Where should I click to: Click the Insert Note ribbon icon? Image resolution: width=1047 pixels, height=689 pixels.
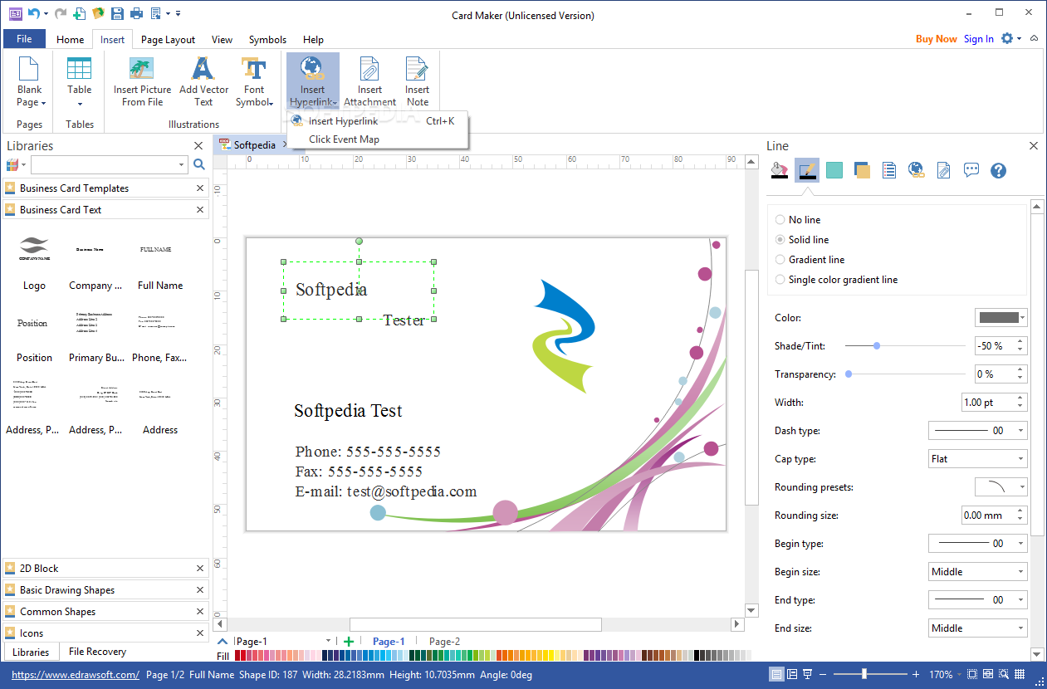coord(417,81)
